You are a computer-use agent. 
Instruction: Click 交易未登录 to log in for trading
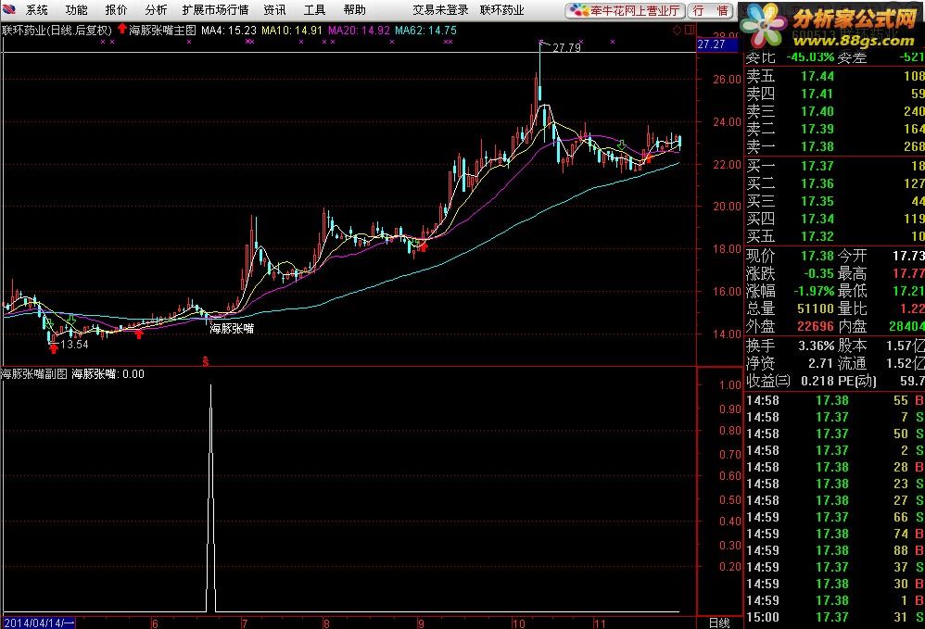[x=440, y=10]
